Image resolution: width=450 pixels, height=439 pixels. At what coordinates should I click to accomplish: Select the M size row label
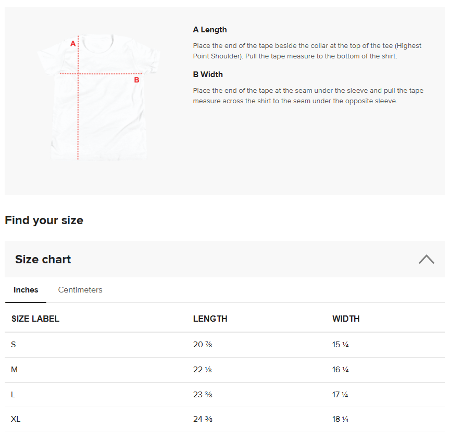coord(15,370)
